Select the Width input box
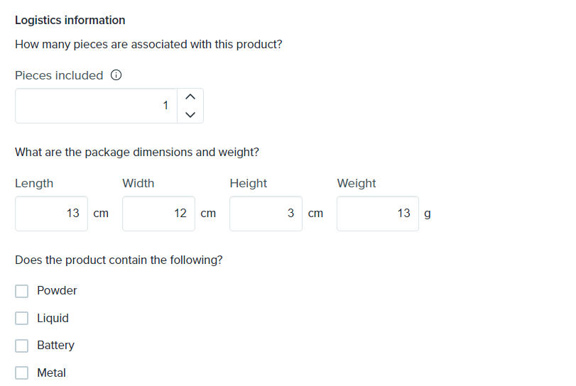 pyautogui.click(x=158, y=214)
